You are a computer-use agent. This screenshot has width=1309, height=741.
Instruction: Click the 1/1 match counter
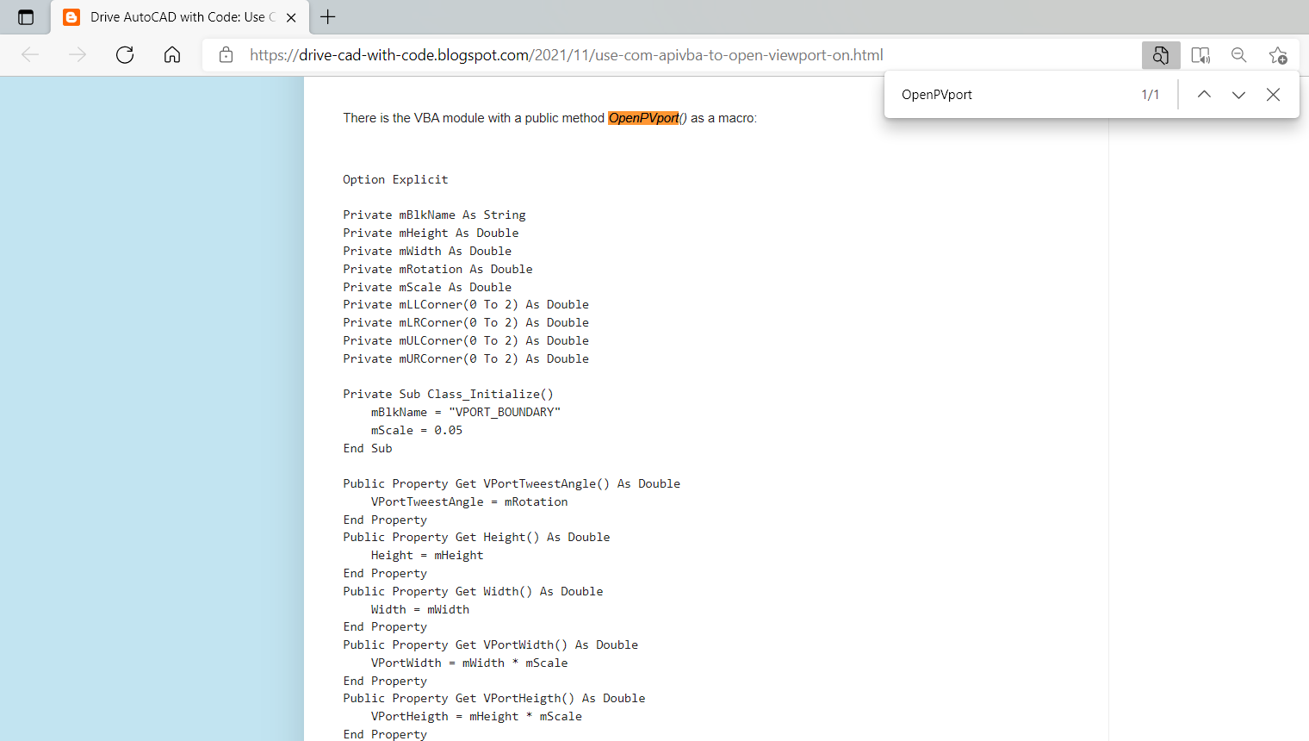coord(1150,94)
